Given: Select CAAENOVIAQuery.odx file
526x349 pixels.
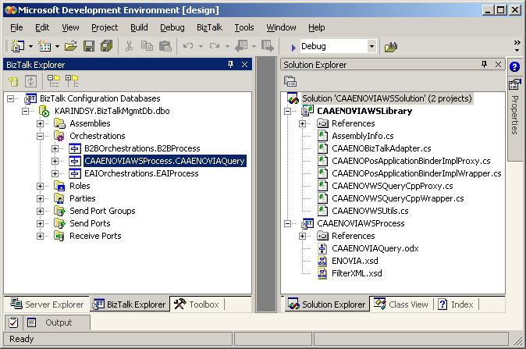Looking at the screenshot, I should (x=375, y=248).
